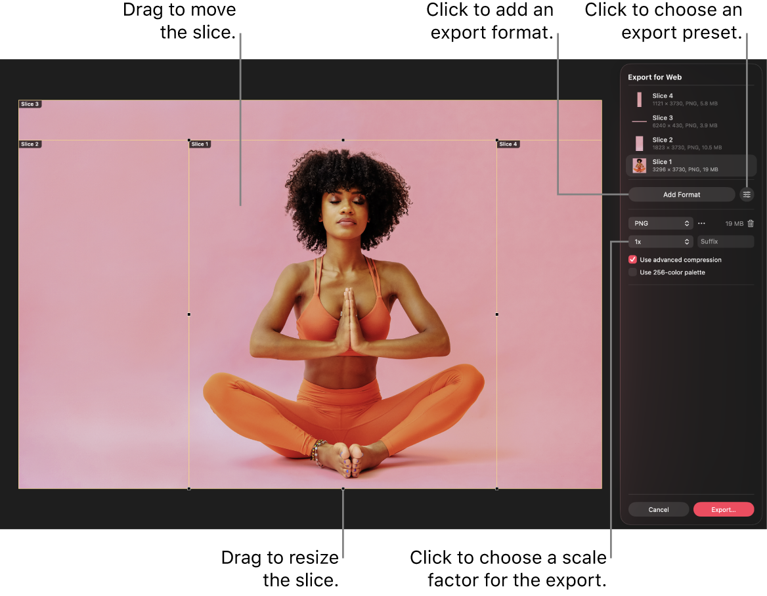
Task: Select the bottom resize handle of Slice 1
Action: point(343,488)
